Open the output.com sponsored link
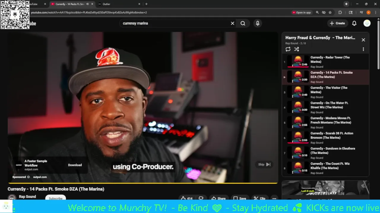Image resolution: width=380 pixels, height=213 pixels. tap(40, 177)
